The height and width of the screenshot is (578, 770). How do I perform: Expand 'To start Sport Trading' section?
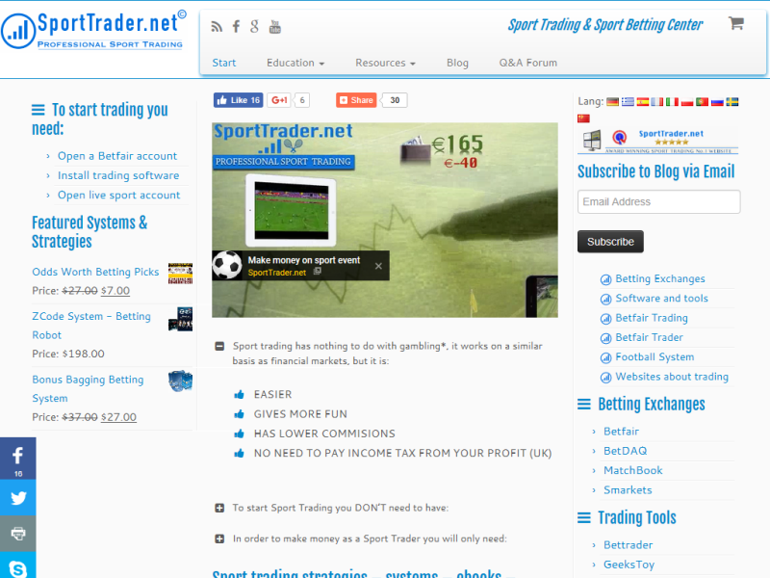pos(219,508)
